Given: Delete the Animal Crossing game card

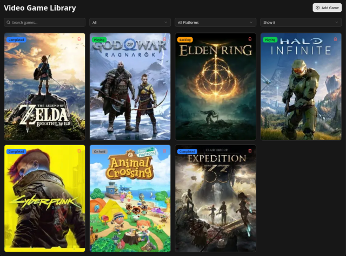Looking at the screenshot, I should pos(164,151).
